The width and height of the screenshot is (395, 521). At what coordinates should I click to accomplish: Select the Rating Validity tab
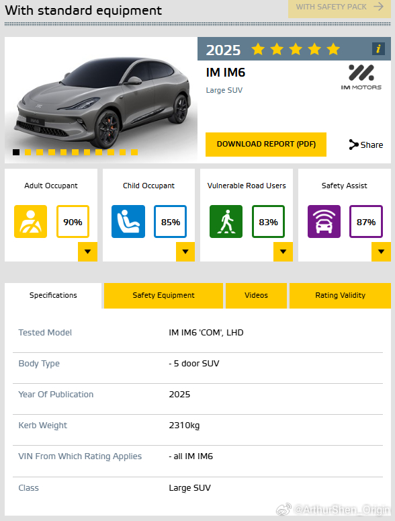click(x=340, y=295)
